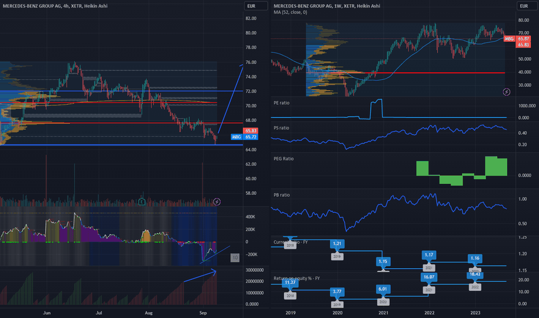
Task: Open EUR currency selector on the weekly chart
Action: [x=527, y=6]
